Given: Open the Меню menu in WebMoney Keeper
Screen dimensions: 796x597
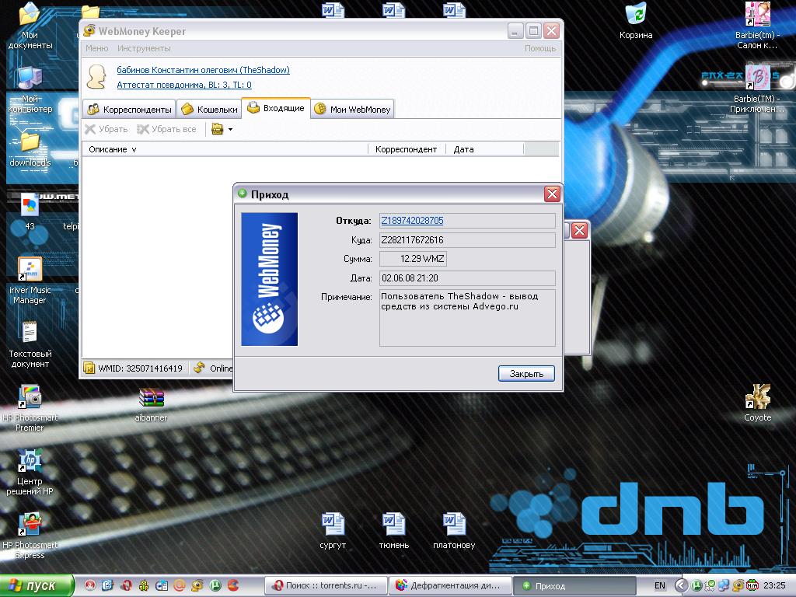Looking at the screenshot, I should [96, 48].
